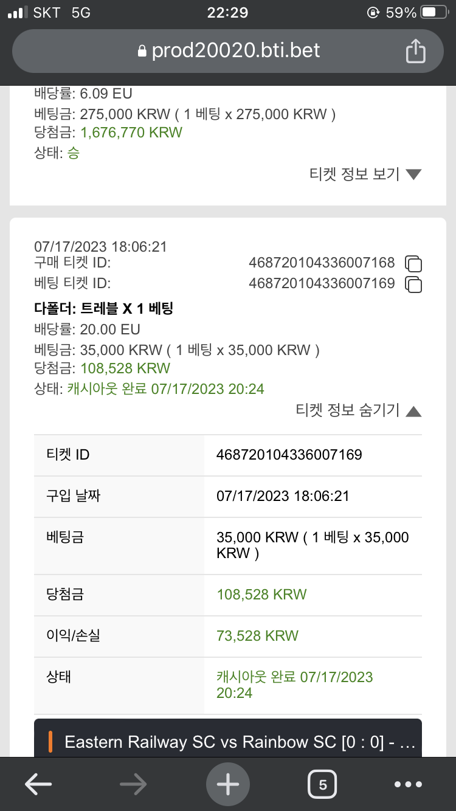Select the 티켓 ID table row
Viewport: 456px width, 811px height.
228,455
